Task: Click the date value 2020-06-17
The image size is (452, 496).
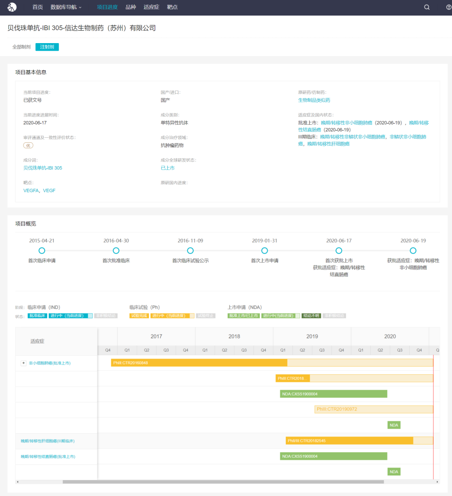Action: tap(35, 123)
